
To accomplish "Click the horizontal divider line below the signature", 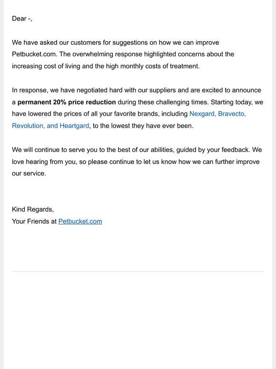I will [x=138, y=271].
